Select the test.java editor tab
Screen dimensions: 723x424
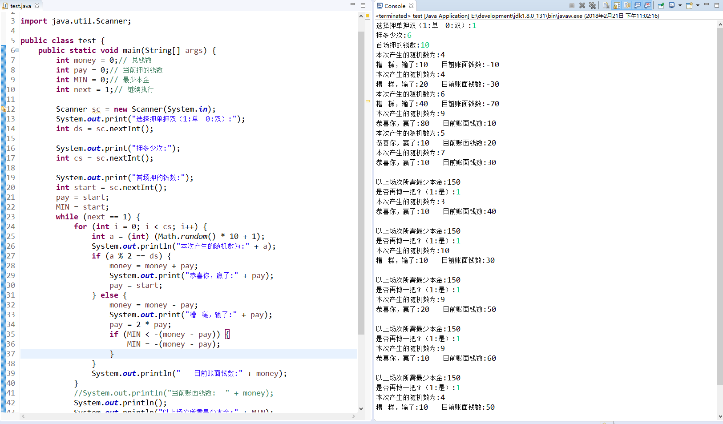20,6
